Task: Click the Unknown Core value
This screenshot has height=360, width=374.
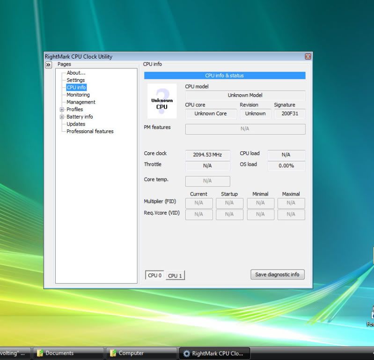Action: 211,114
